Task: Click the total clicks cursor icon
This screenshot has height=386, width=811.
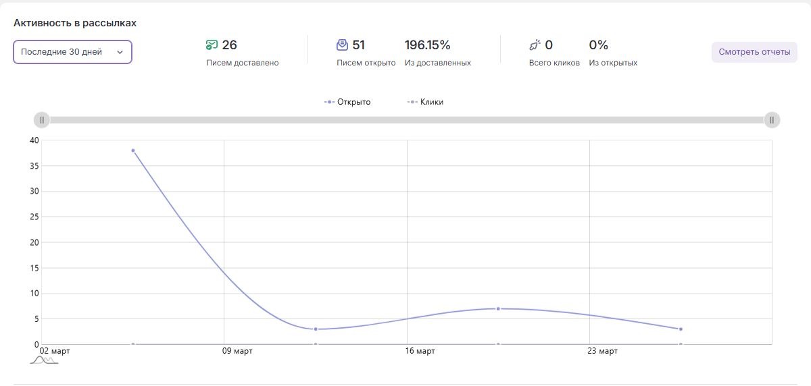Action: tap(535, 45)
